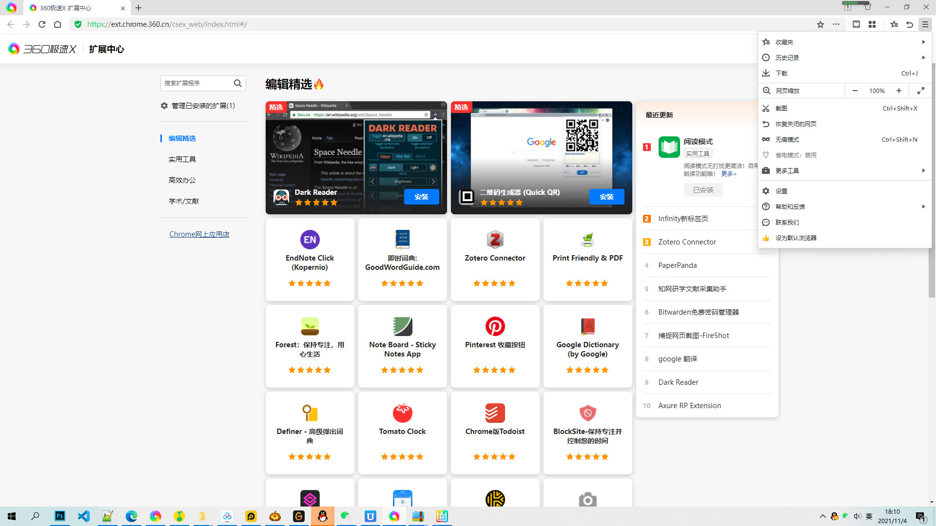Open the Chrome网上应用店 link
936x526 pixels.
point(199,234)
